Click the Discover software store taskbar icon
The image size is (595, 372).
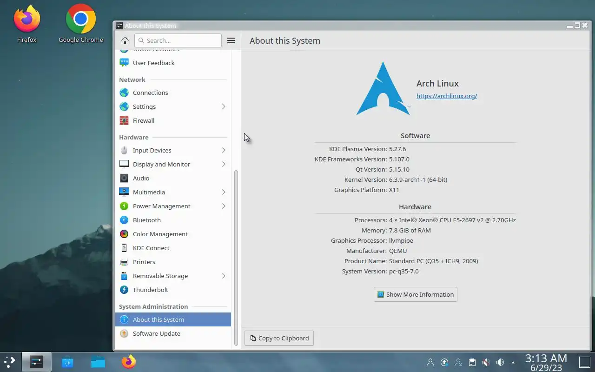(x=67, y=362)
